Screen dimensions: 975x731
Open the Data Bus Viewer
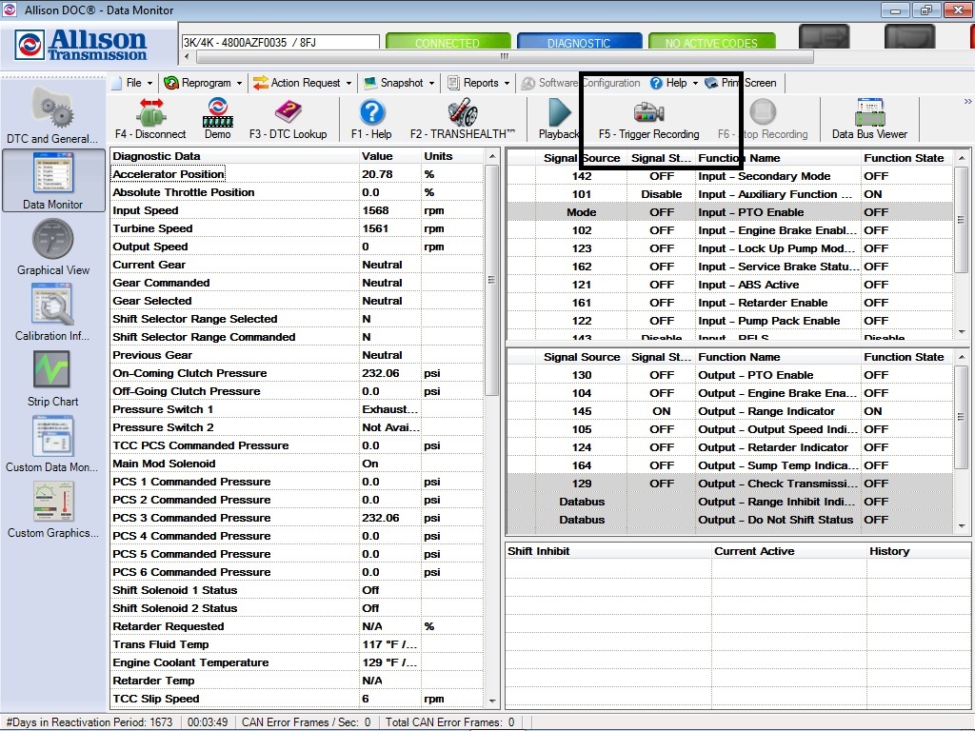pyautogui.click(x=869, y=118)
